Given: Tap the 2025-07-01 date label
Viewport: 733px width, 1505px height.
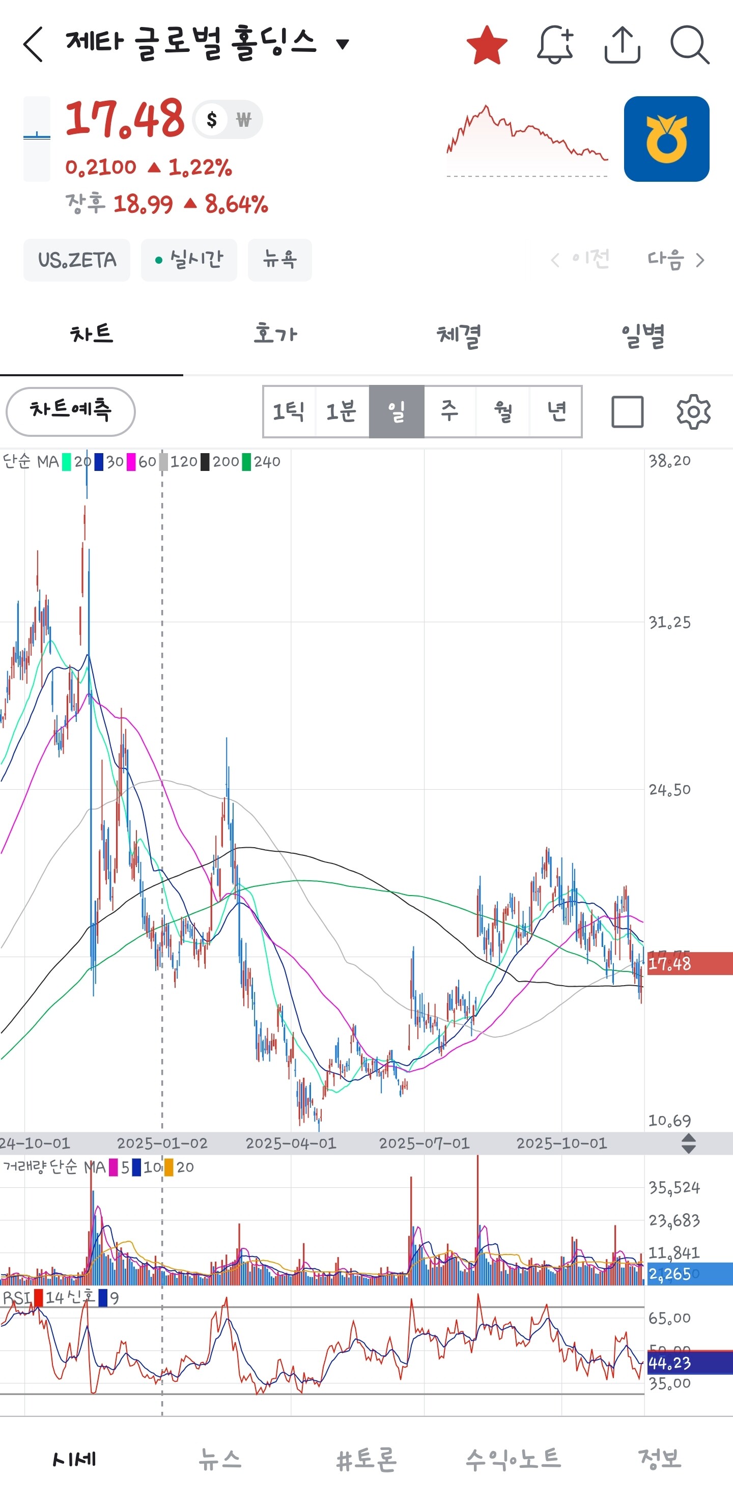Looking at the screenshot, I should [424, 1144].
